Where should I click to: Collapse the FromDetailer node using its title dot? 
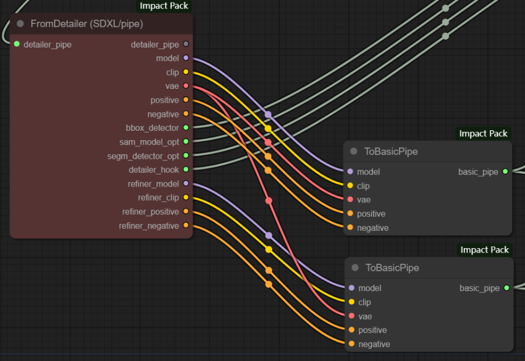click(x=21, y=23)
